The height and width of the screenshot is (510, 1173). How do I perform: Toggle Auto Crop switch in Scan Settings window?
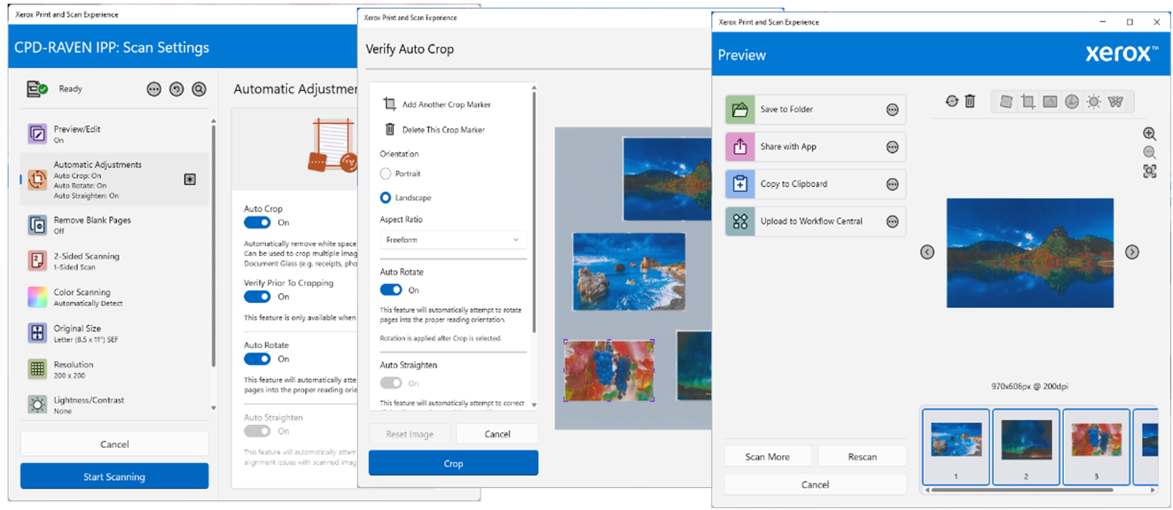click(257, 223)
